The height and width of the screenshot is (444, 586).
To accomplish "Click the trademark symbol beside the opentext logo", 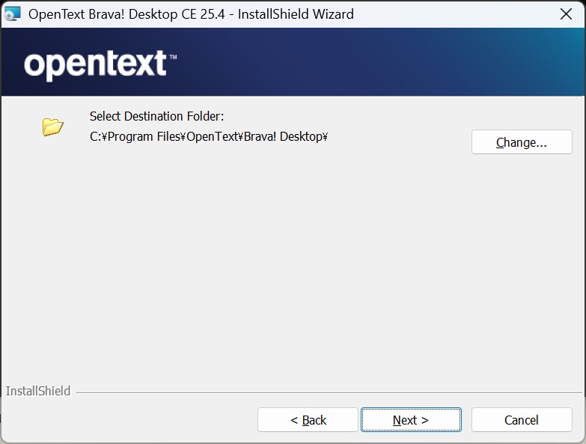I will [x=173, y=57].
